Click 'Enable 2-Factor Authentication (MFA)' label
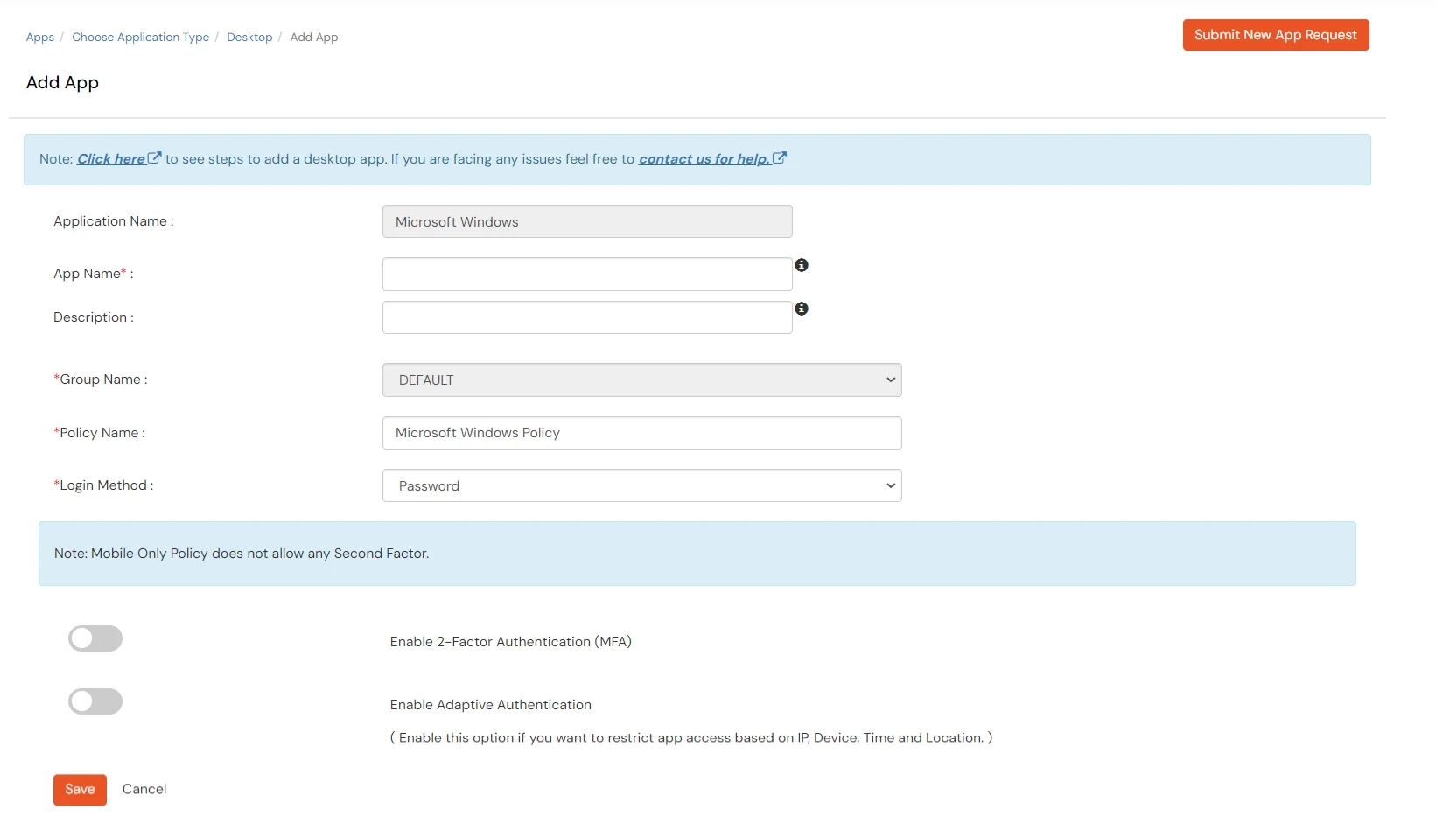This screenshot has width=1436, height=816. point(511,642)
